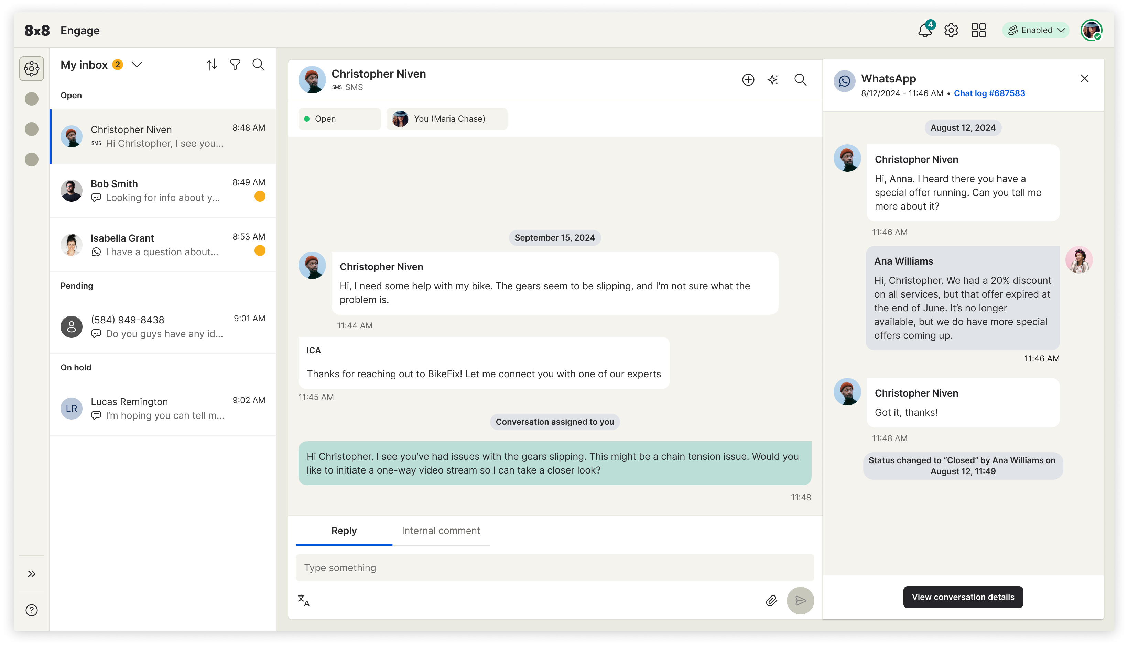Switch to Internal comment tab
The image size is (1128, 646).
441,531
